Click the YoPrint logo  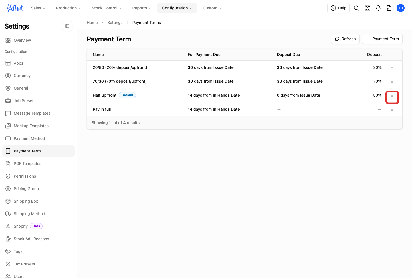(15, 8)
